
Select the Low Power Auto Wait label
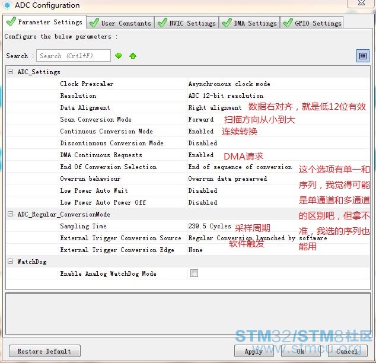pyautogui.click(x=94, y=190)
